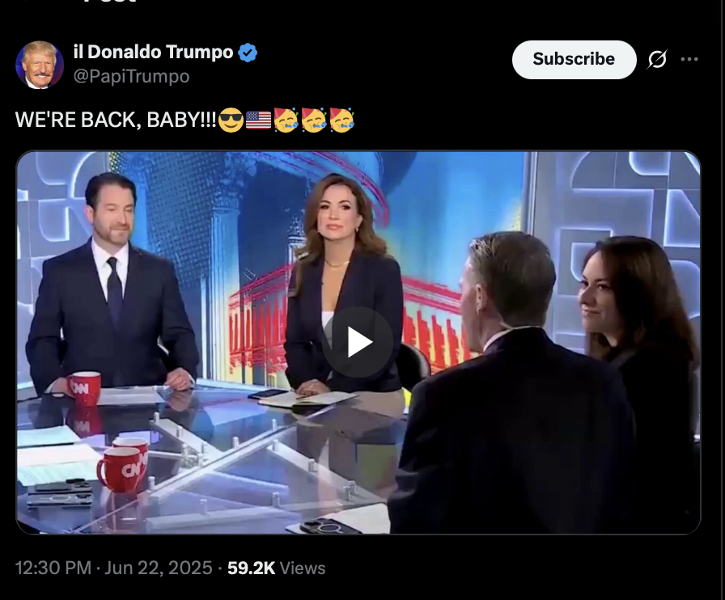725x600 pixels.
Task: Click the first party face emoji
Action: [x=286, y=120]
